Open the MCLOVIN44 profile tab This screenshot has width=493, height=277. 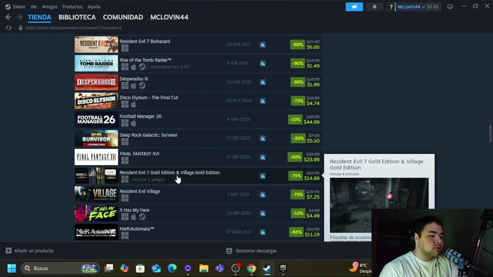[169, 17]
